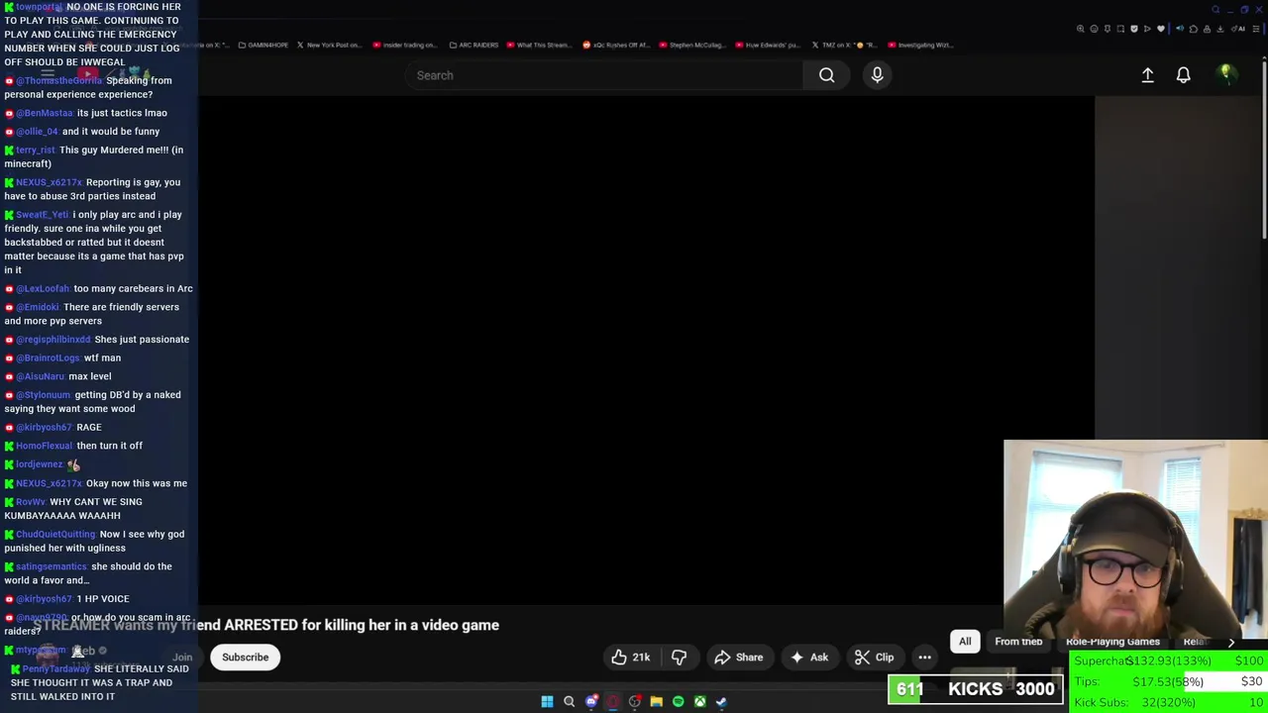Open the browser easy setup menu icon
The image size is (1268, 713).
pyautogui.click(x=1256, y=29)
